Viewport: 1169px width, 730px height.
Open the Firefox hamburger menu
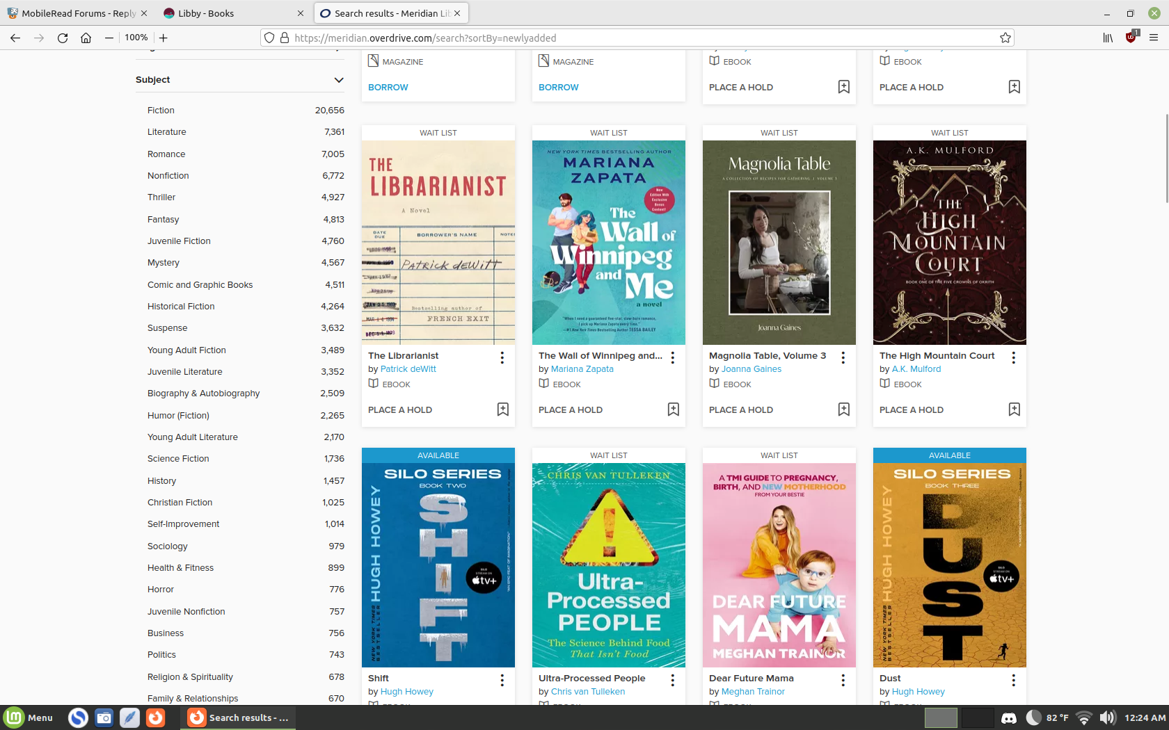(1154, 38)
